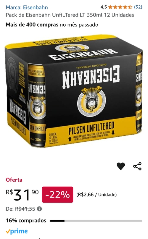Tap the R$2,66 / Unidade text
The height and width of the screenshot is (239, 148).
96,195
